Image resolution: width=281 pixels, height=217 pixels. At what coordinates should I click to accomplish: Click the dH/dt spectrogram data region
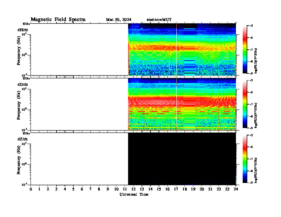point(182,49)
